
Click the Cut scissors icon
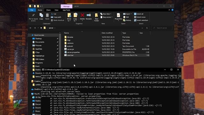tap(52, 14)
